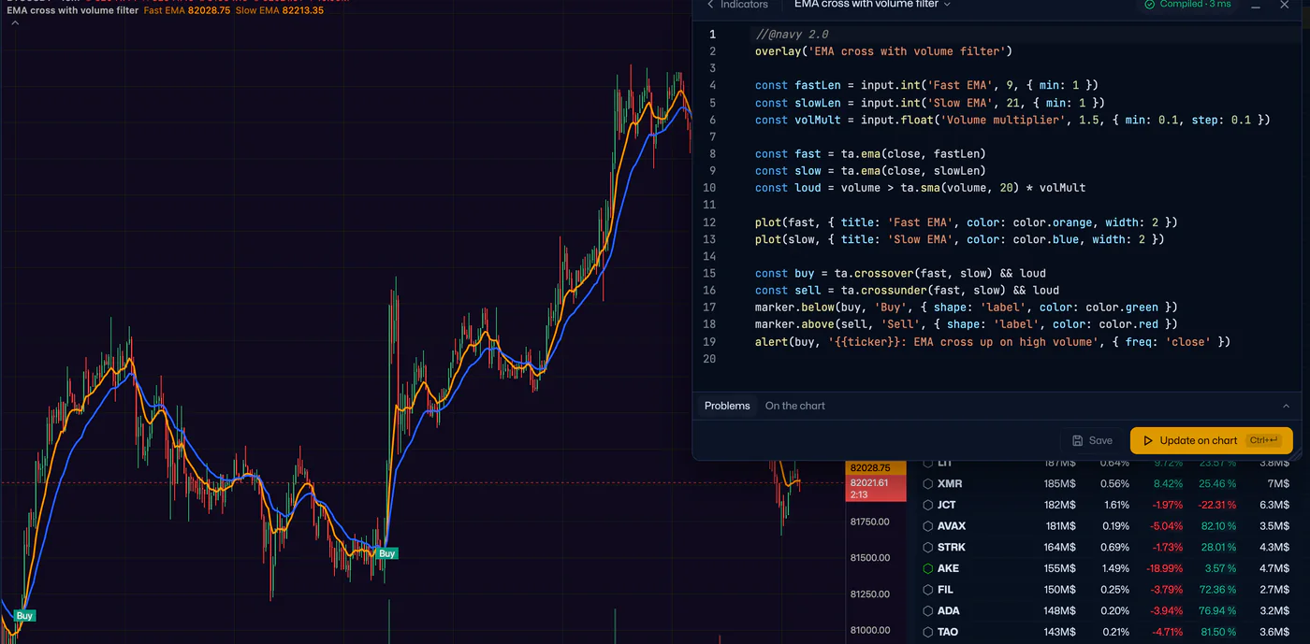Image resolution: width=1310 pixels, height=644 pixels.
Task: Click the marker.below(buy, 'Buy') code line
Action: [x=966, y=308]
